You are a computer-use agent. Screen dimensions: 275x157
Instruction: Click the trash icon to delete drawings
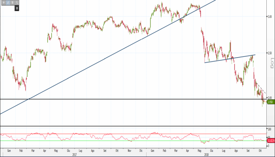click(x=13, y=2)
